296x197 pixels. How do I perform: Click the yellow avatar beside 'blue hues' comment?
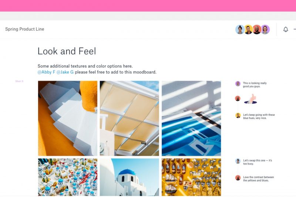pos(238,115)
